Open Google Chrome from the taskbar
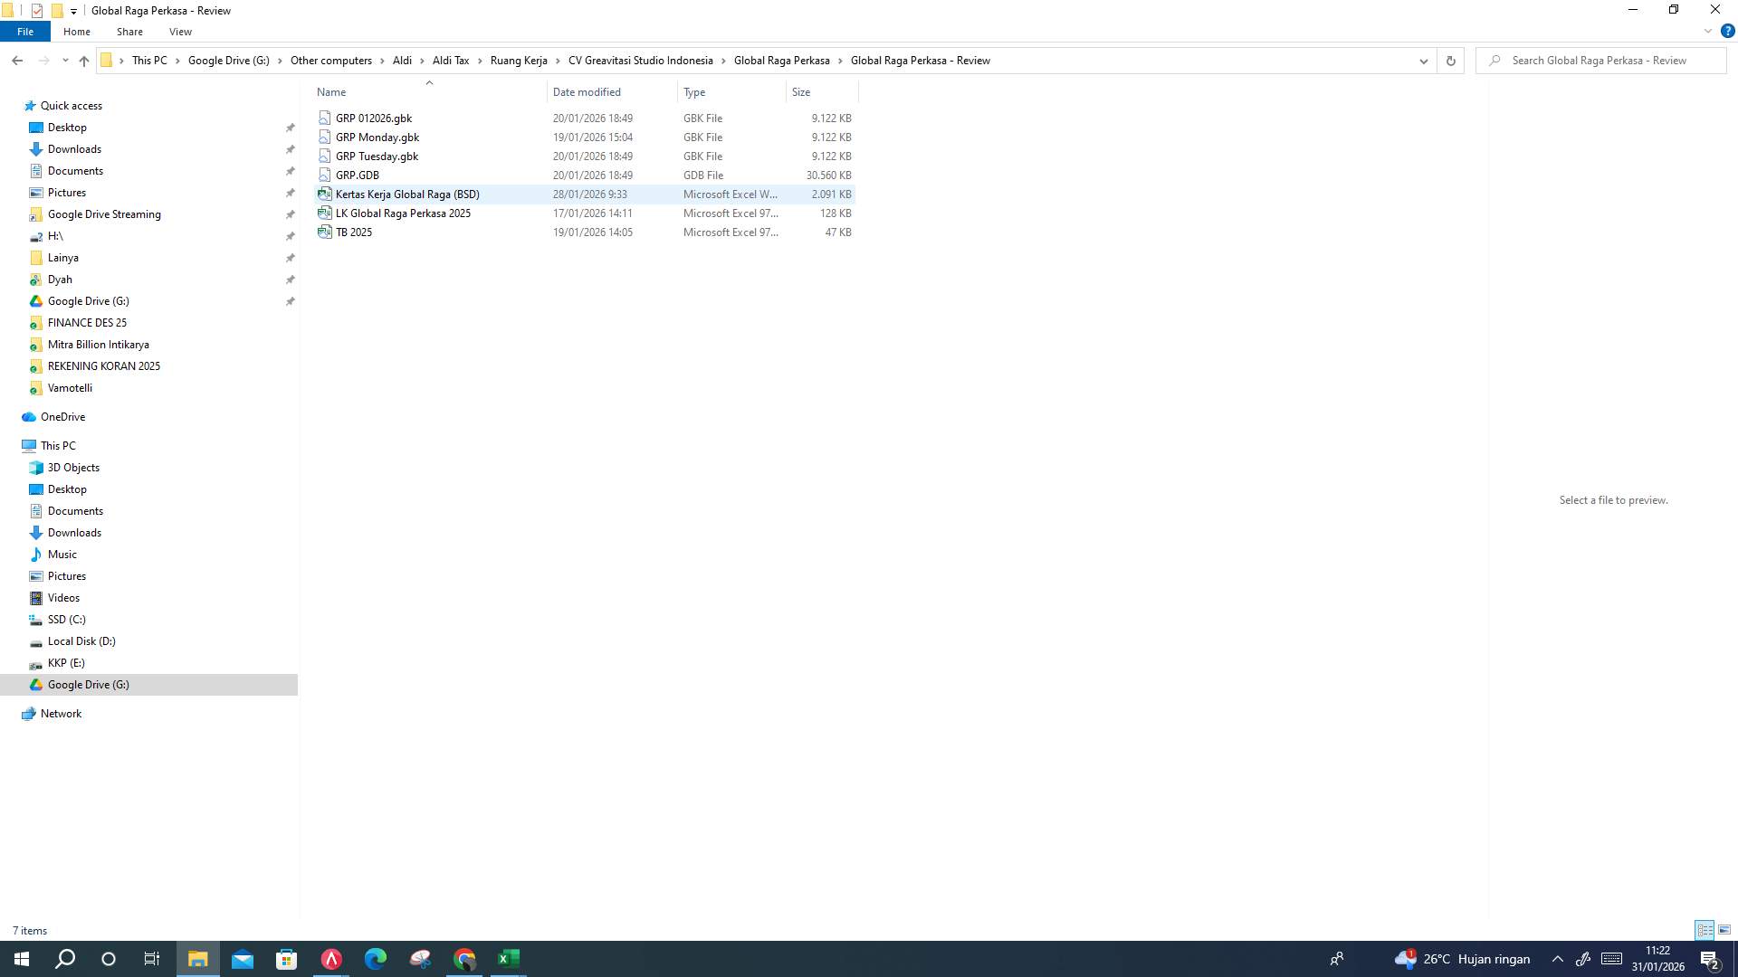Screen dimensions: 1738x977 [464, 959]
